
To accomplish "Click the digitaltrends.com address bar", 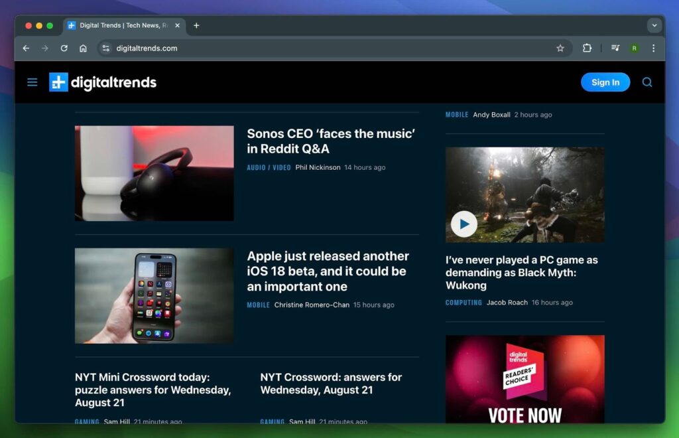I will coord(334,48).
